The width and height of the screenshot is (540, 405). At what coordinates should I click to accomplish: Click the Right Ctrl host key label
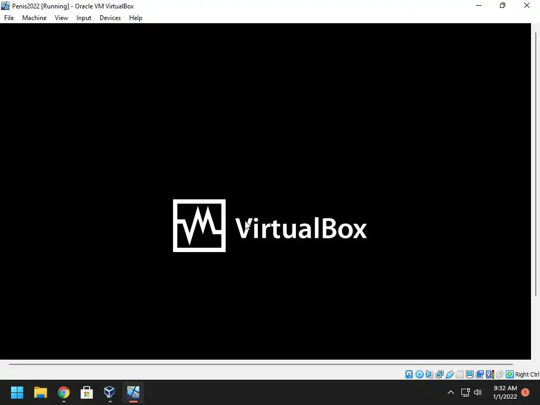coord(527,374)
